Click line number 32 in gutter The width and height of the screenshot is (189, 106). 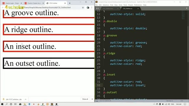pyautogui.click(x=98, y=85)
